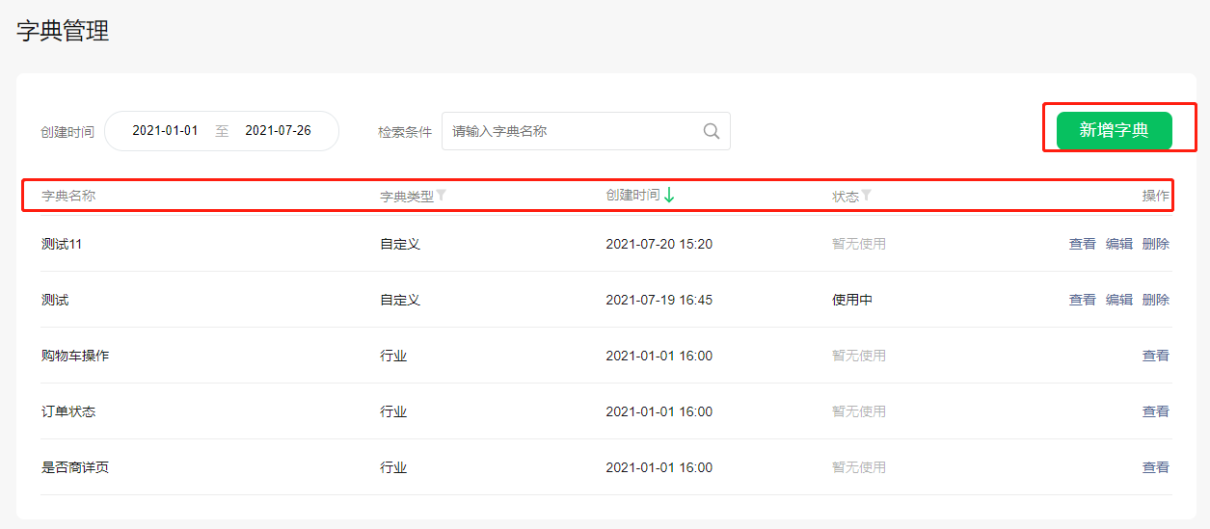This screenshot has height=529, width=1210.
Task: Click the 创建时间 column header label
Action: [x=632, y=195]
